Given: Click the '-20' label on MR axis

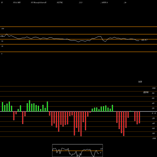Looking at the screenshot, I should (153, 118).
